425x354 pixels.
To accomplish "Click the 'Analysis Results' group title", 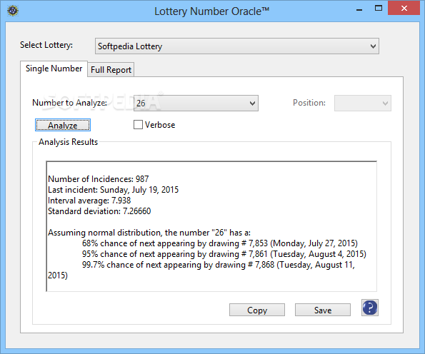I will (x=68, y=142).
